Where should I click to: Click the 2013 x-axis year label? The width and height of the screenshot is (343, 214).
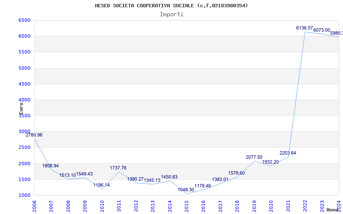[153, 206]
